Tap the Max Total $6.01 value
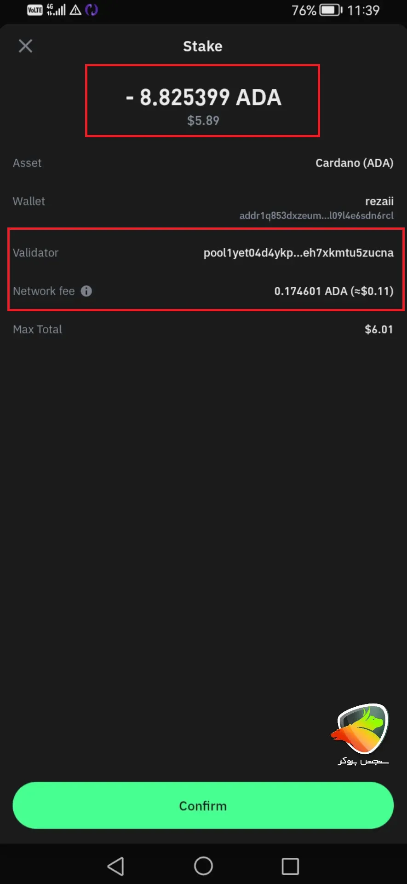Screen dimensions: 407x884 coord(378,330)
